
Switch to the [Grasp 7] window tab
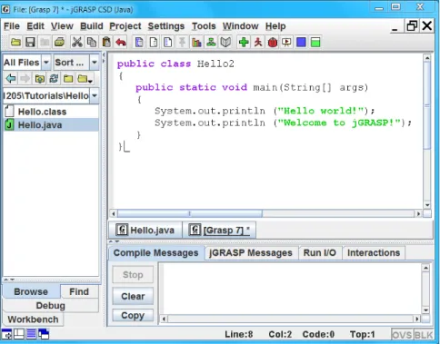(x=219, y=230)
